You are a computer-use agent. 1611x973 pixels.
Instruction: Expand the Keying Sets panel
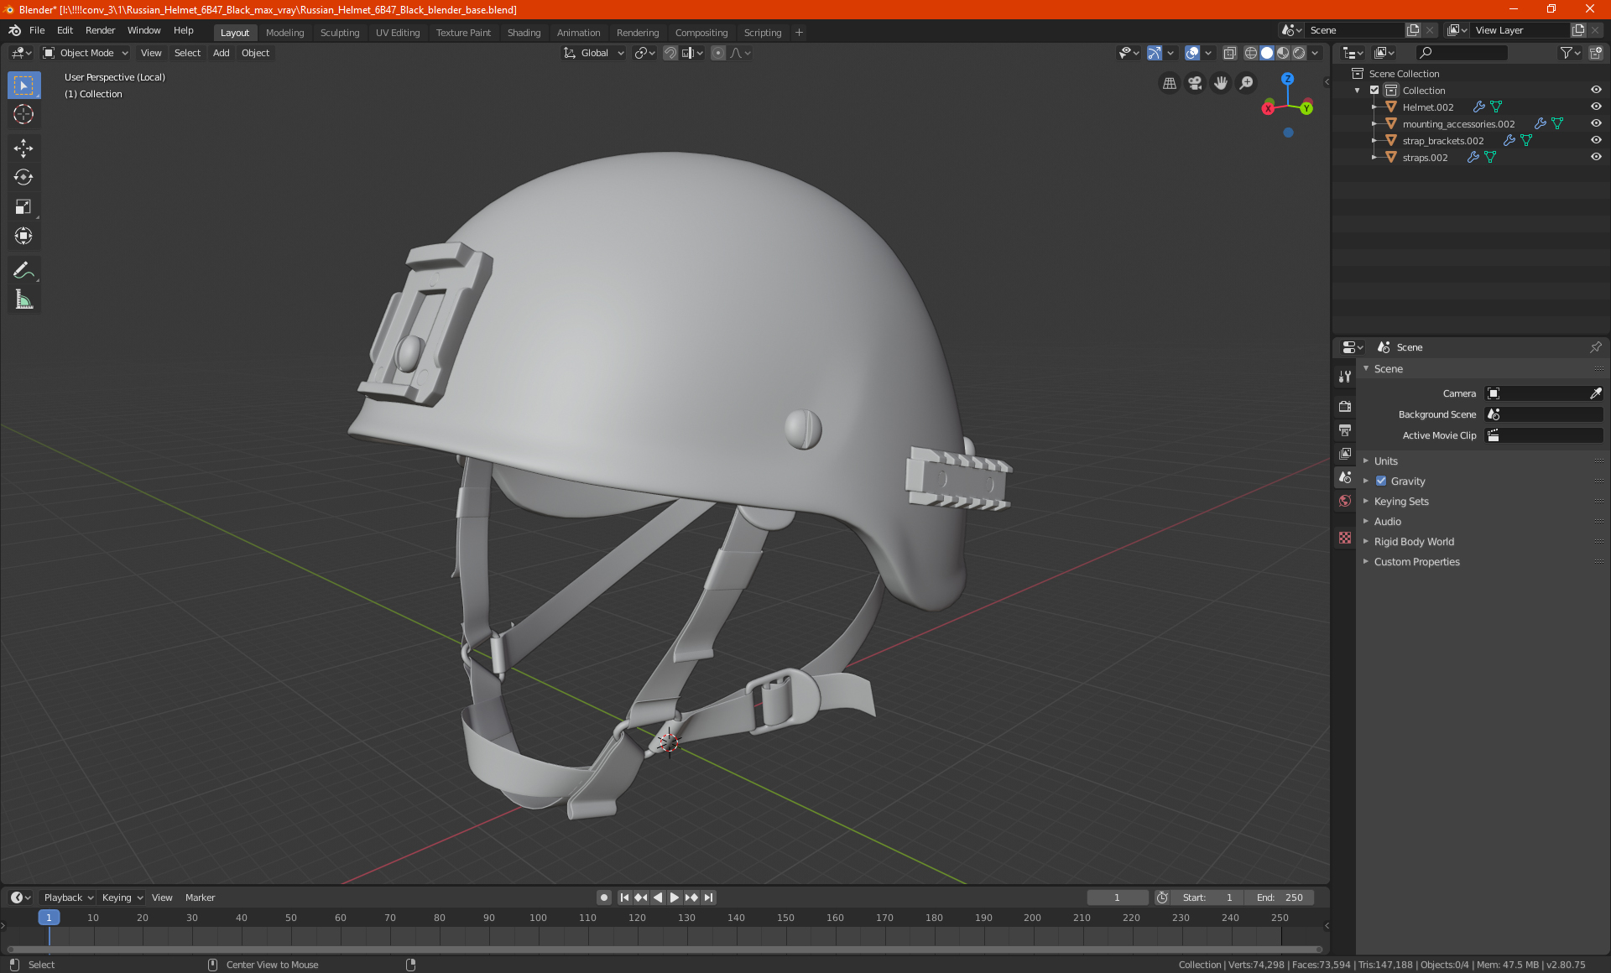point(1400,502)
